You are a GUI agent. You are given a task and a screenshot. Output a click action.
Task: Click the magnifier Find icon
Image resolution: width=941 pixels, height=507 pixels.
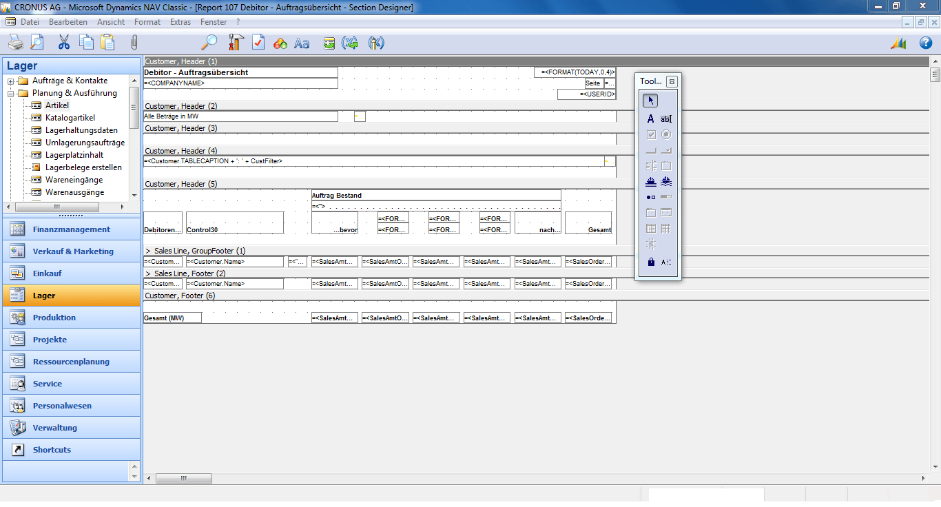pyautogui.click(x=209, y=43)
